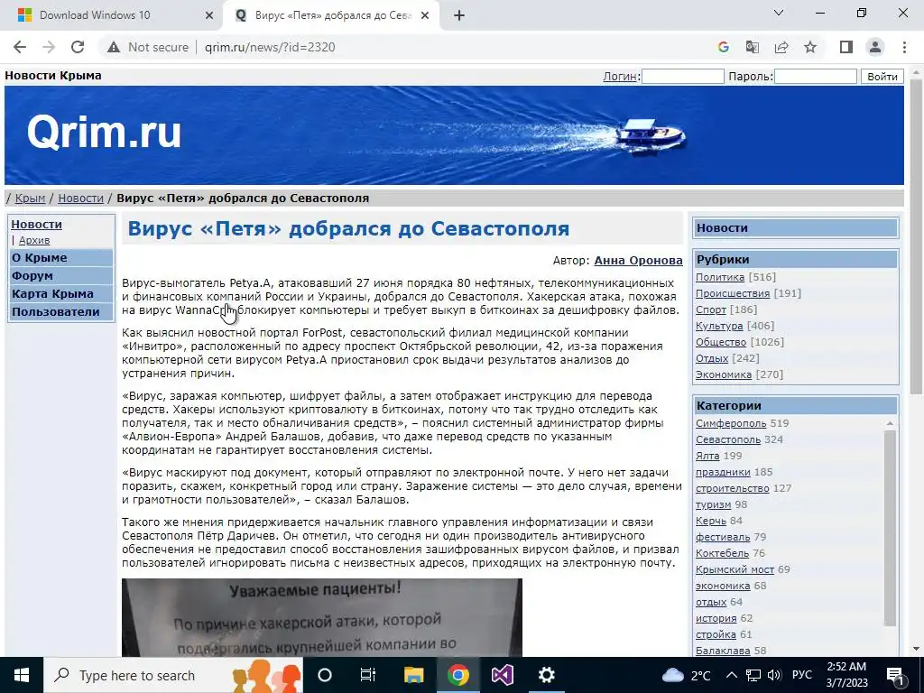Open Пользователи menu item

coord(61,311)
